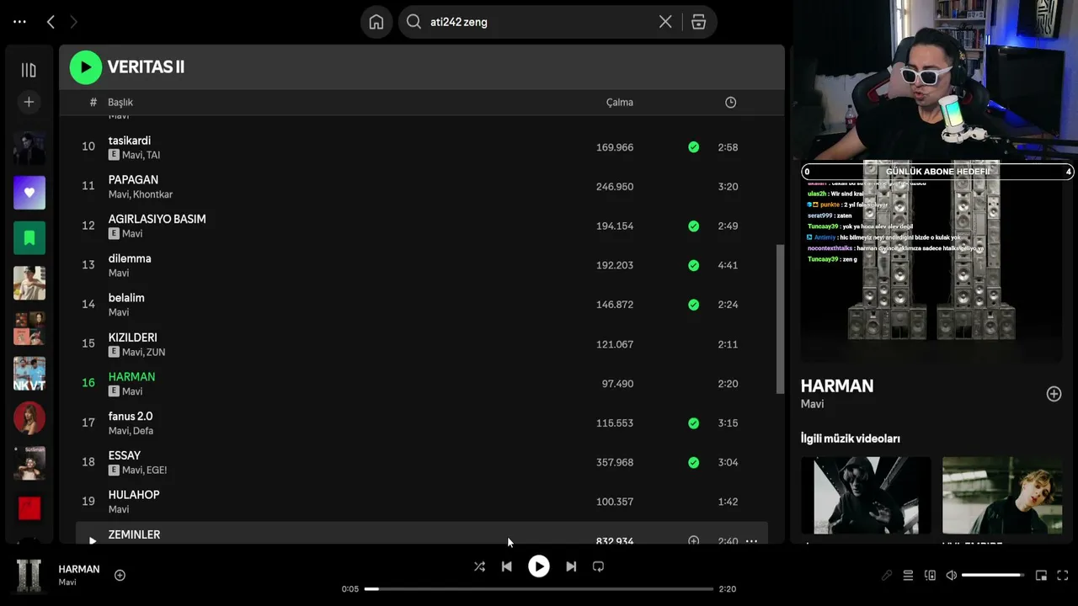
Task: Click the main play button
Action: (x=539, y=566)
